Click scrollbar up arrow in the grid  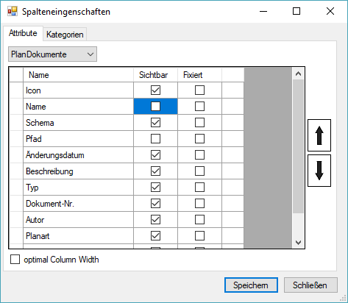(x=298, y=74)
